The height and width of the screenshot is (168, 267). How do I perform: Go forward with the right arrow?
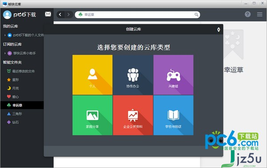69,15
